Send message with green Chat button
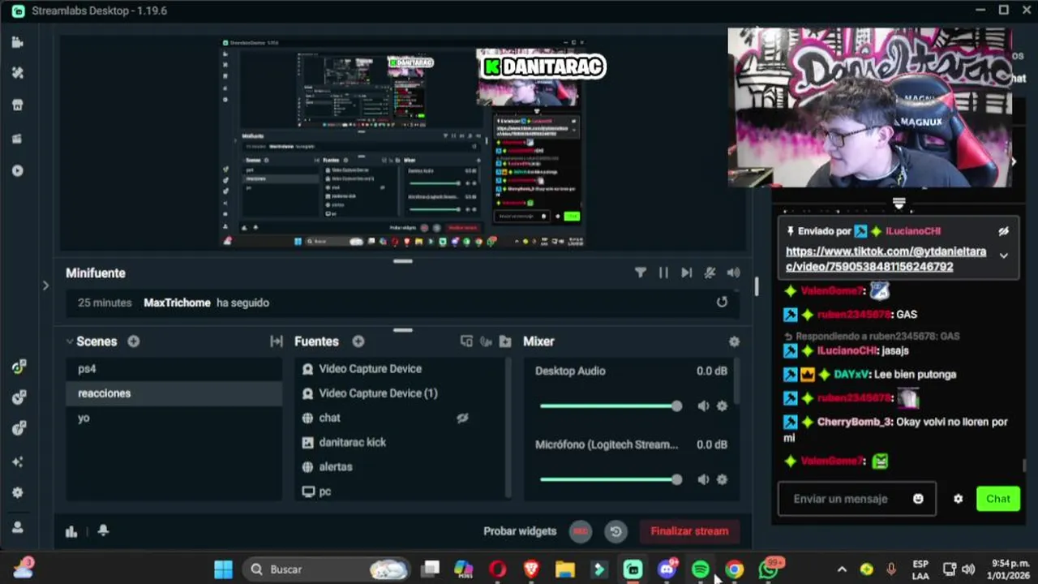The image size is (1038, 584). point(997,499)
